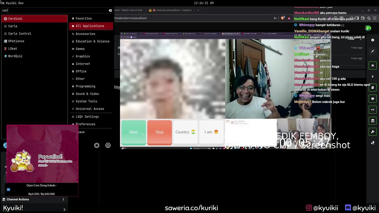The height and width of the screenshot is (213, 379).
Task: Click the send arrow icon in address bar
Action: pyautogui.click(x=275, y=18)
